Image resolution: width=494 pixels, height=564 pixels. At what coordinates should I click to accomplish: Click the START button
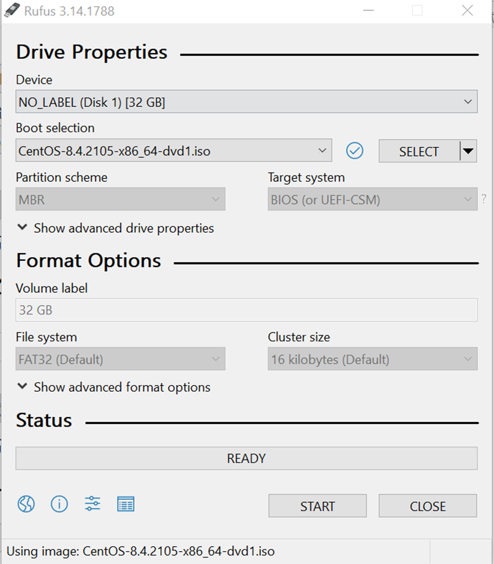[x=318, y=506]
